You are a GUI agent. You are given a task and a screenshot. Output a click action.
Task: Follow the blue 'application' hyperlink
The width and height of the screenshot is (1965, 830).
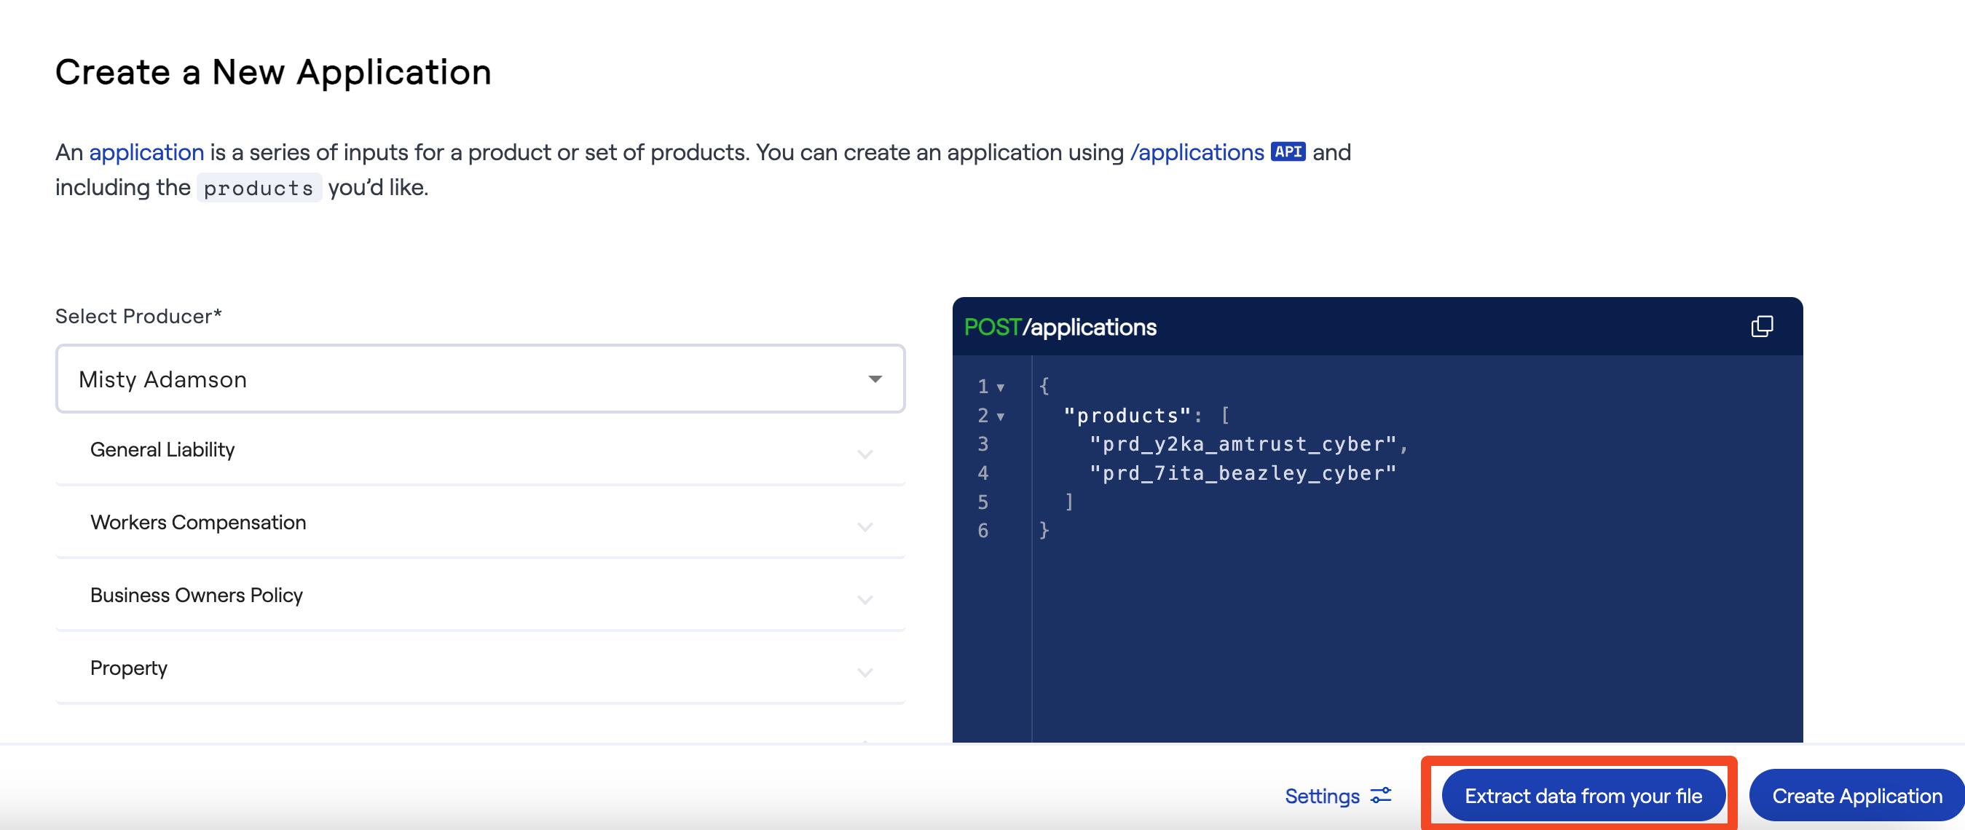[x=146, y=152]
